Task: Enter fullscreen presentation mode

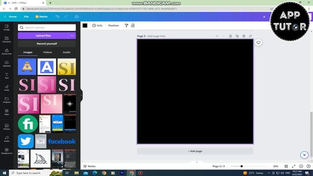Action: (293, 166)
